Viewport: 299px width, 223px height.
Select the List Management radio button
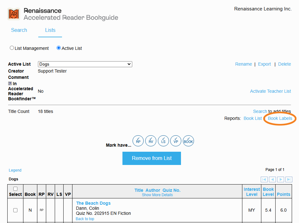pos(12,48)
